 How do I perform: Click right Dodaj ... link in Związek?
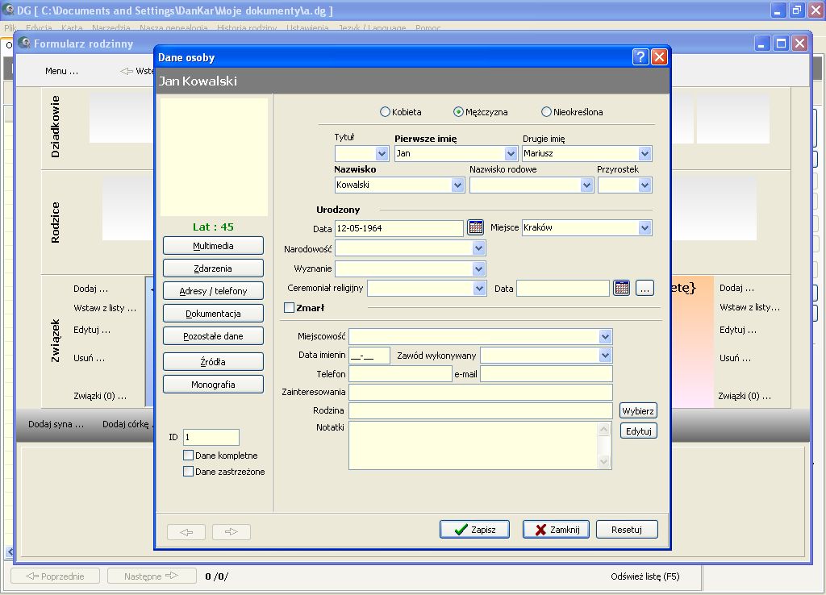point(737,288)
